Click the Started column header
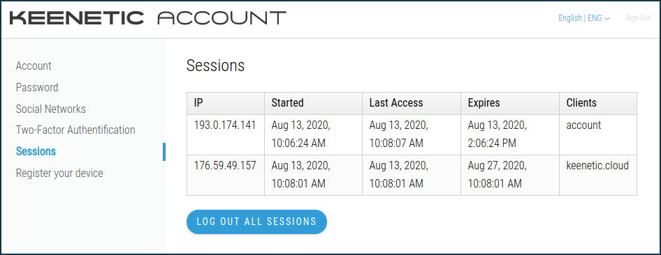The width and height of the screenshot is (661, 255). point(313,103)
